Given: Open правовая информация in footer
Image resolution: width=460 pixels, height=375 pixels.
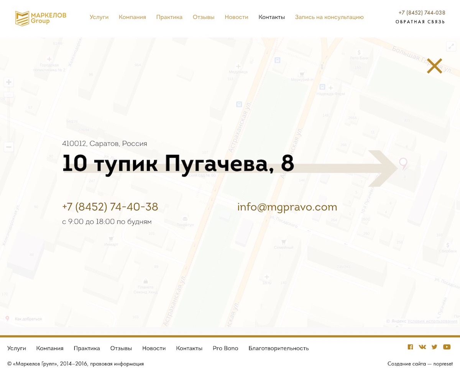Looking at the screenshot, I should [117, 364].
